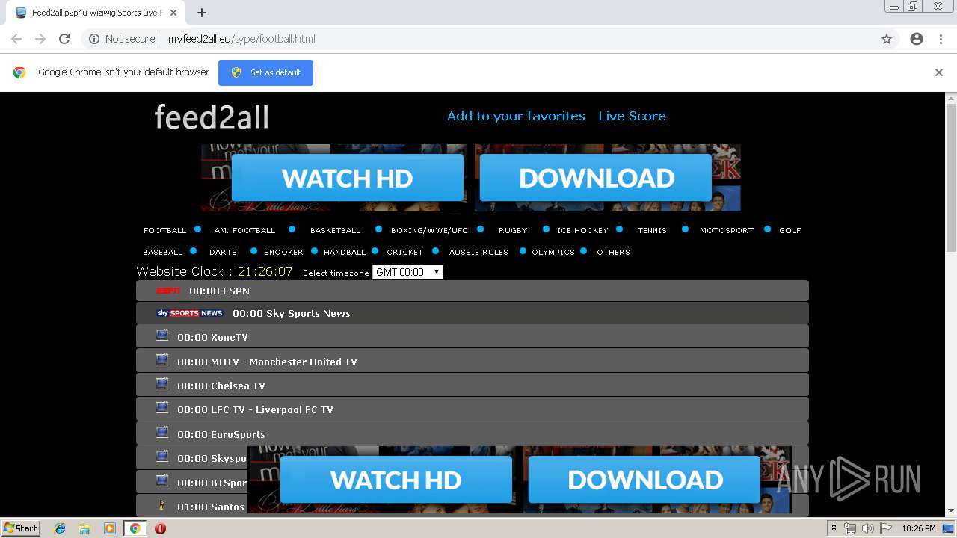Open HANDBALL category menu
Image resolution: width=957 pixels, height=538 pixels.
(x=345, y=252)
